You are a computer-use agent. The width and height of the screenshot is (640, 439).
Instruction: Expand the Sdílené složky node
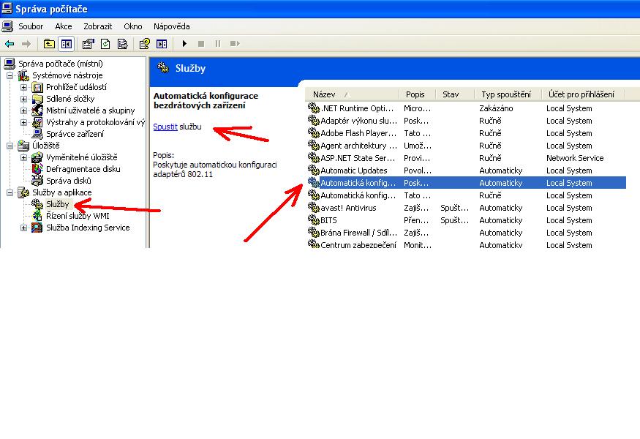pos(23,99)
